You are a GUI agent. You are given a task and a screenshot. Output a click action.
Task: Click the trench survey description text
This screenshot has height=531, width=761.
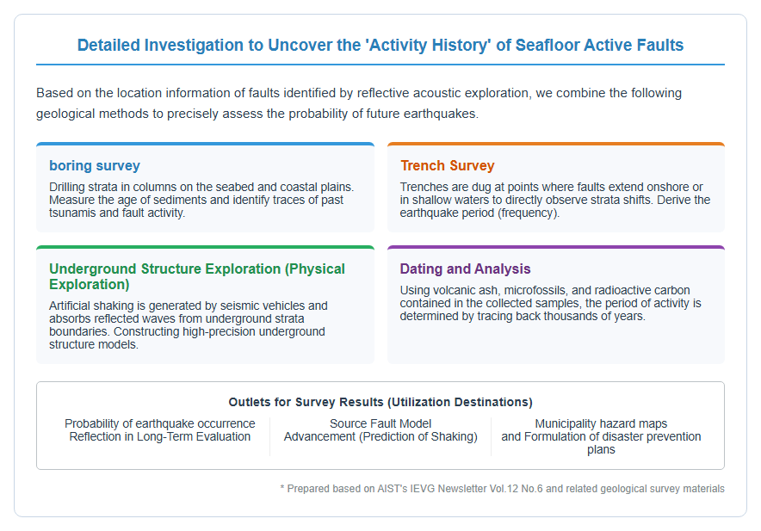point(554,200)
